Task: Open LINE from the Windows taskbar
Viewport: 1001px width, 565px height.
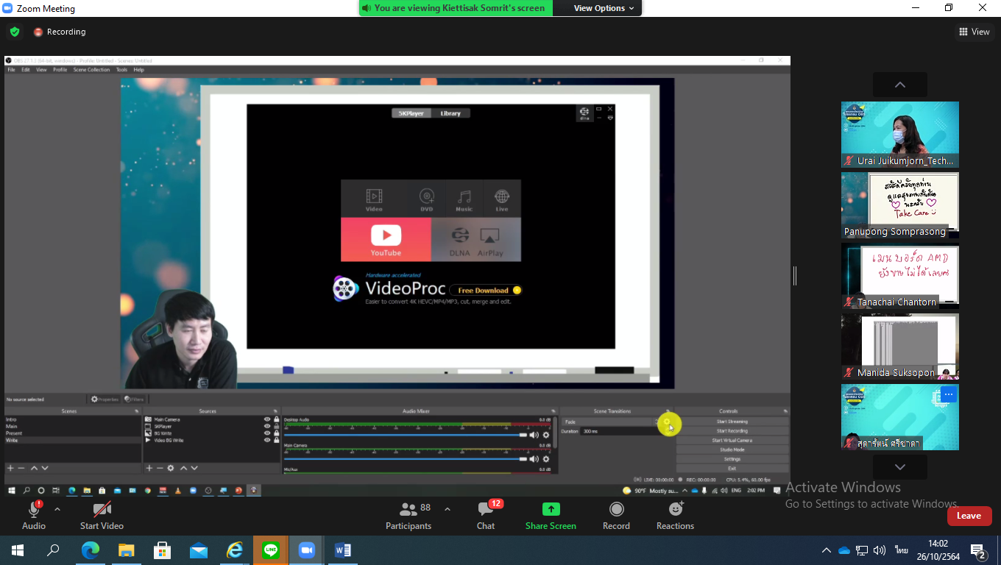Action: pyautogui.click(x=271, y=550)
